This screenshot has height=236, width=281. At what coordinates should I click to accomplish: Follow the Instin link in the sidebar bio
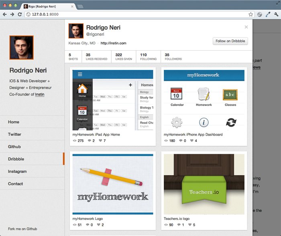(40, 94)
